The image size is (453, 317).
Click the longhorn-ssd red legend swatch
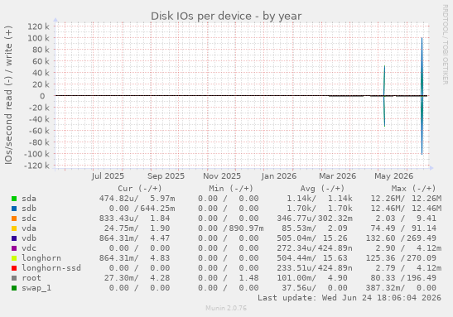[14, 268]
